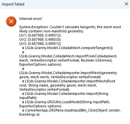Click the Import Failed title bar text
Image resolution: width=130 pixels, height=124 pixels.
(x=13, y=4)
